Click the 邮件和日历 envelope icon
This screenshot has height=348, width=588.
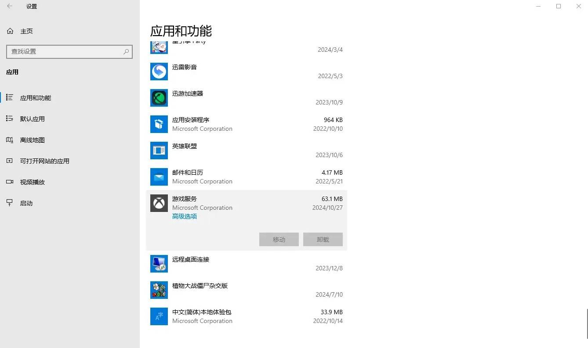pos(159,177)
